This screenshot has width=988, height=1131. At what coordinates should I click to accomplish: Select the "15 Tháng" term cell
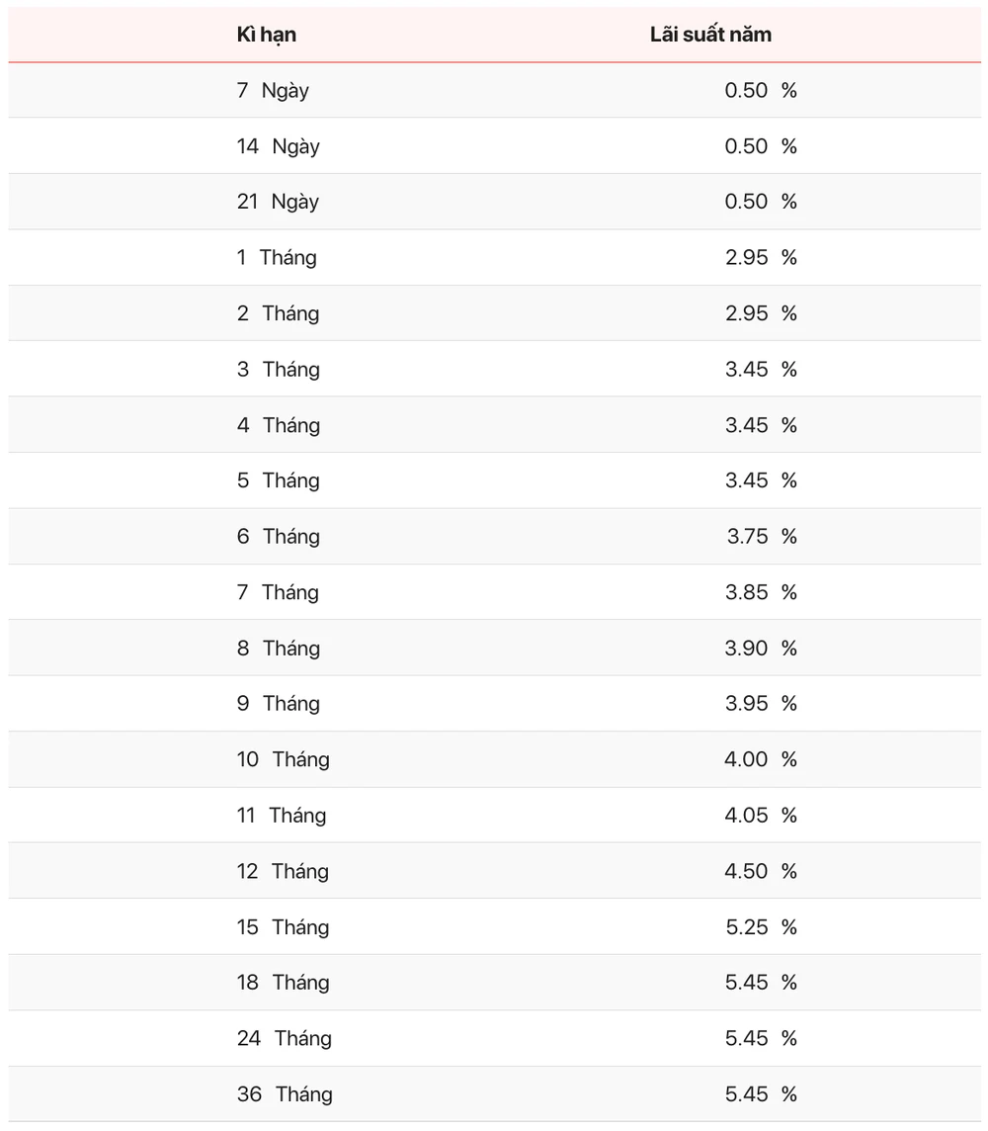[x=283, y=927]
